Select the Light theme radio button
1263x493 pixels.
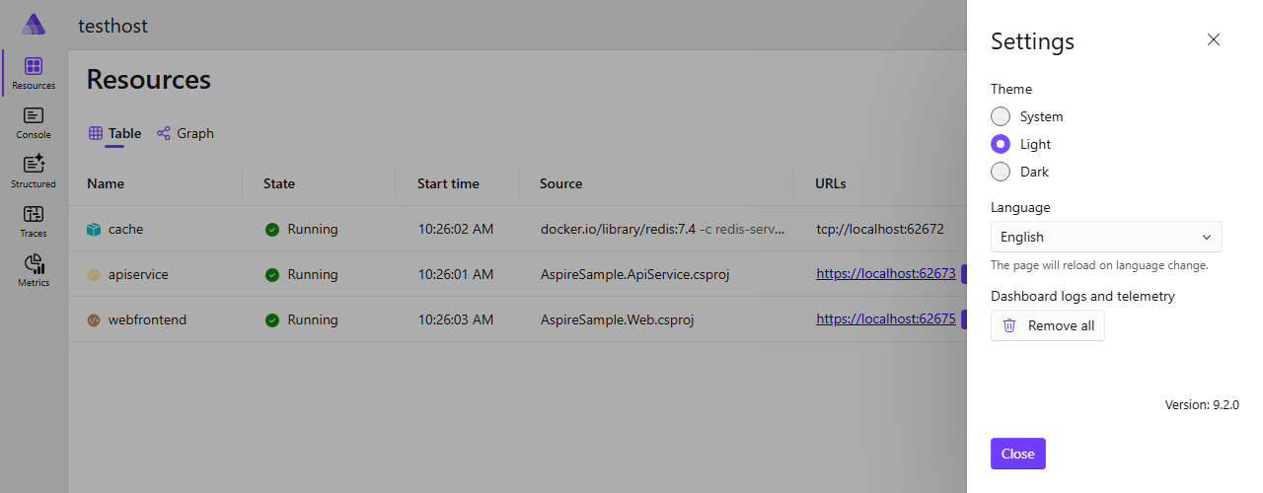tap(1001, 144)
